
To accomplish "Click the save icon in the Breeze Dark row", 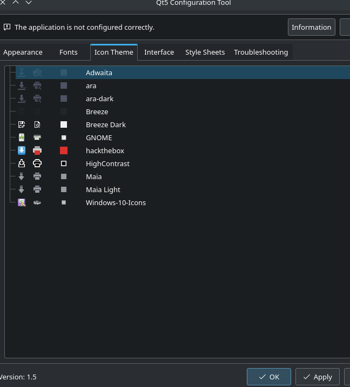I will [22, 124].
